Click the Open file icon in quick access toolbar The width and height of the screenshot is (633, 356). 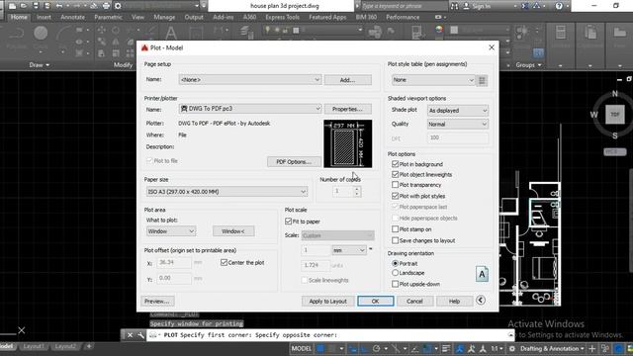pyautogui.click(x=24, y=6)
